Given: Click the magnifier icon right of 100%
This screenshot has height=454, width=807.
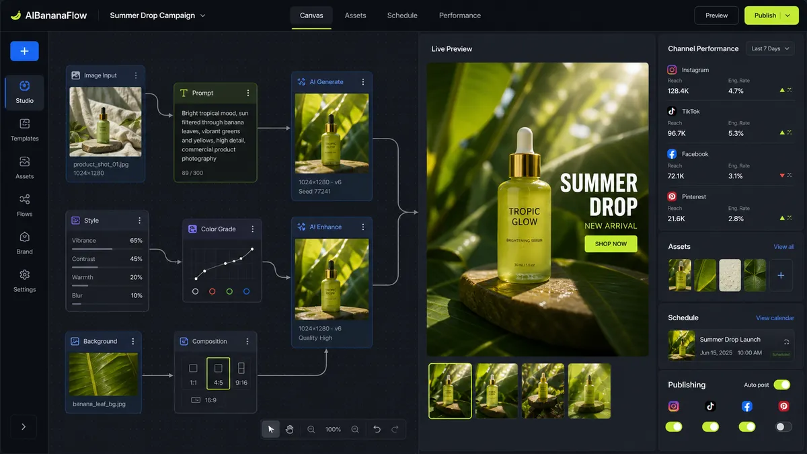Looking at the screenshot, I should click(x=355, y=429).
